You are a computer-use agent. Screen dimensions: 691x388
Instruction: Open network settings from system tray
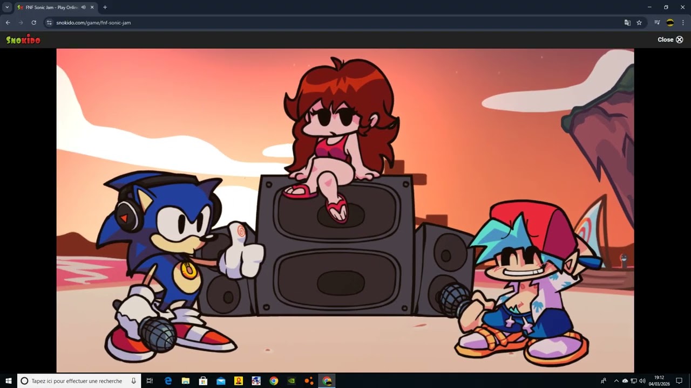(634, 381)
